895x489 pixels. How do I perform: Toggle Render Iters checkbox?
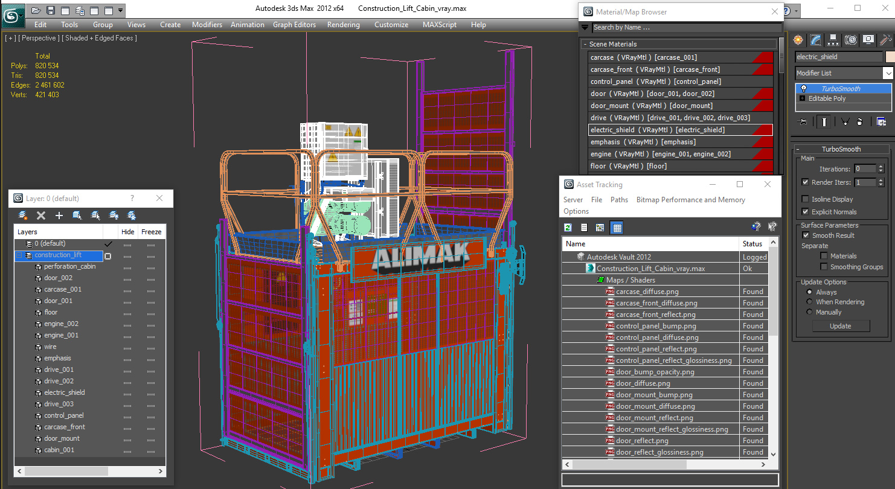pyautogui.click(x=805, y=182)
